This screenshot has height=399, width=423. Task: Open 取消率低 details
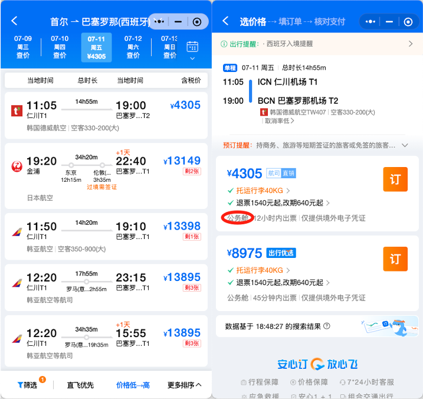click(279, 120)
